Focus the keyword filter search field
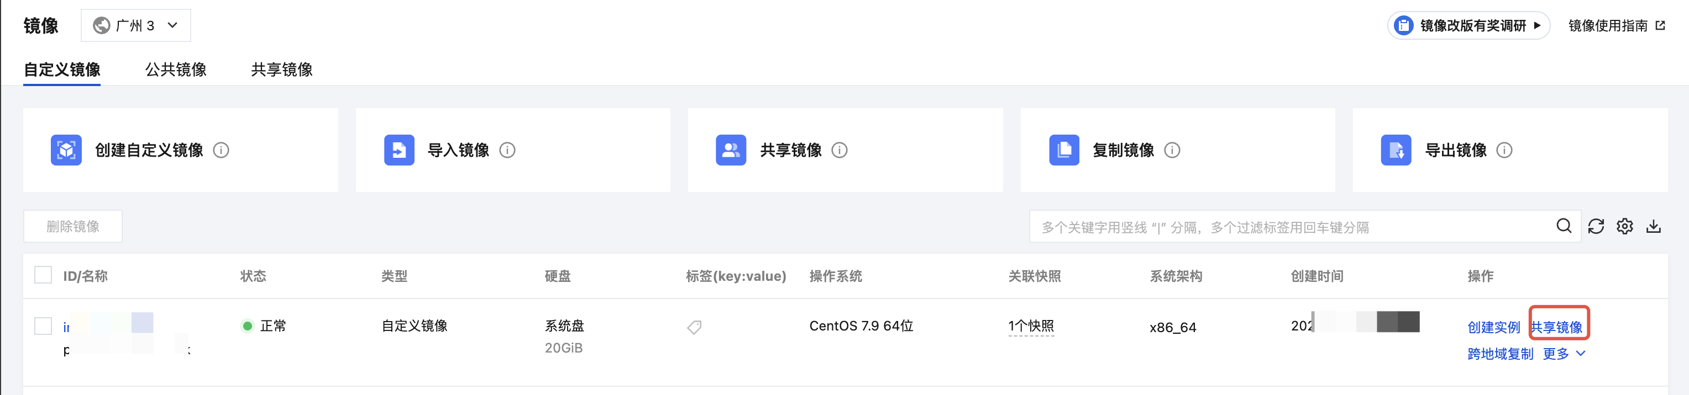 click(1292, 227)
